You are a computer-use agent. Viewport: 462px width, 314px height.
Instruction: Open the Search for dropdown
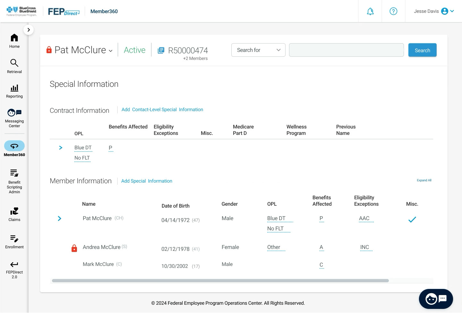(258, 50)
